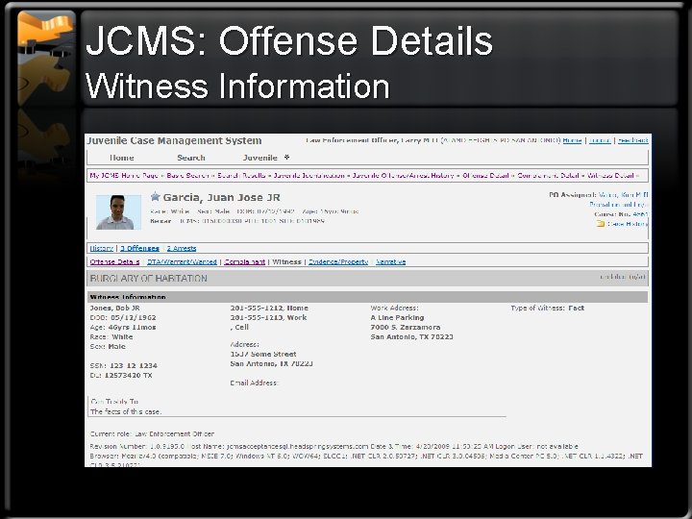Open the 3 Offenses link
This screenshot has height=519, width=692.
[x=140, y=249]
